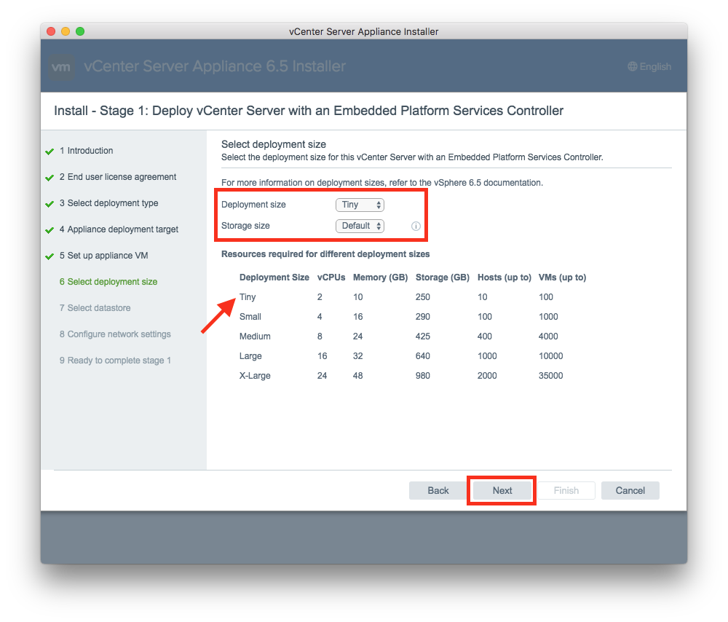728x622 pixels.
Task: Click the vCPUs column header
Action: (x=331, y=277)
